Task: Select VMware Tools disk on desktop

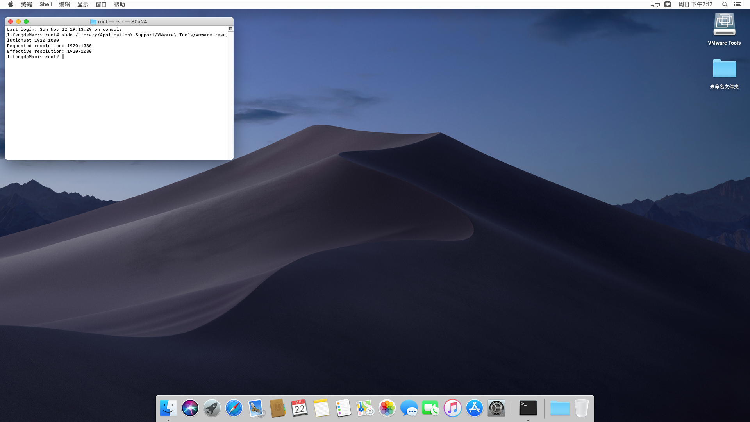Action: point(724,25)
